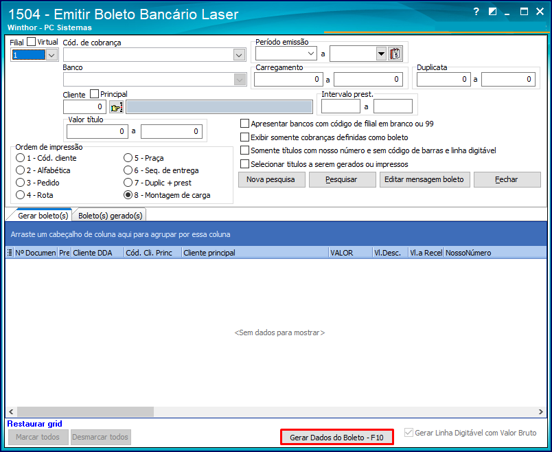Click the Duplicata end field

click(508, 79)
